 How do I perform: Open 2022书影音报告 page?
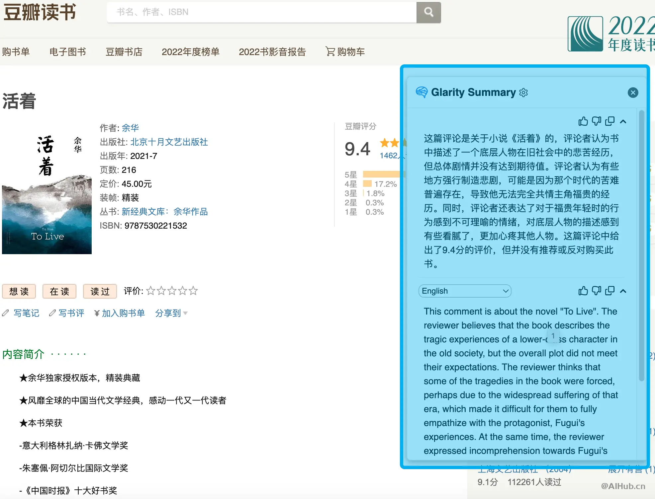tap(272, 52)
